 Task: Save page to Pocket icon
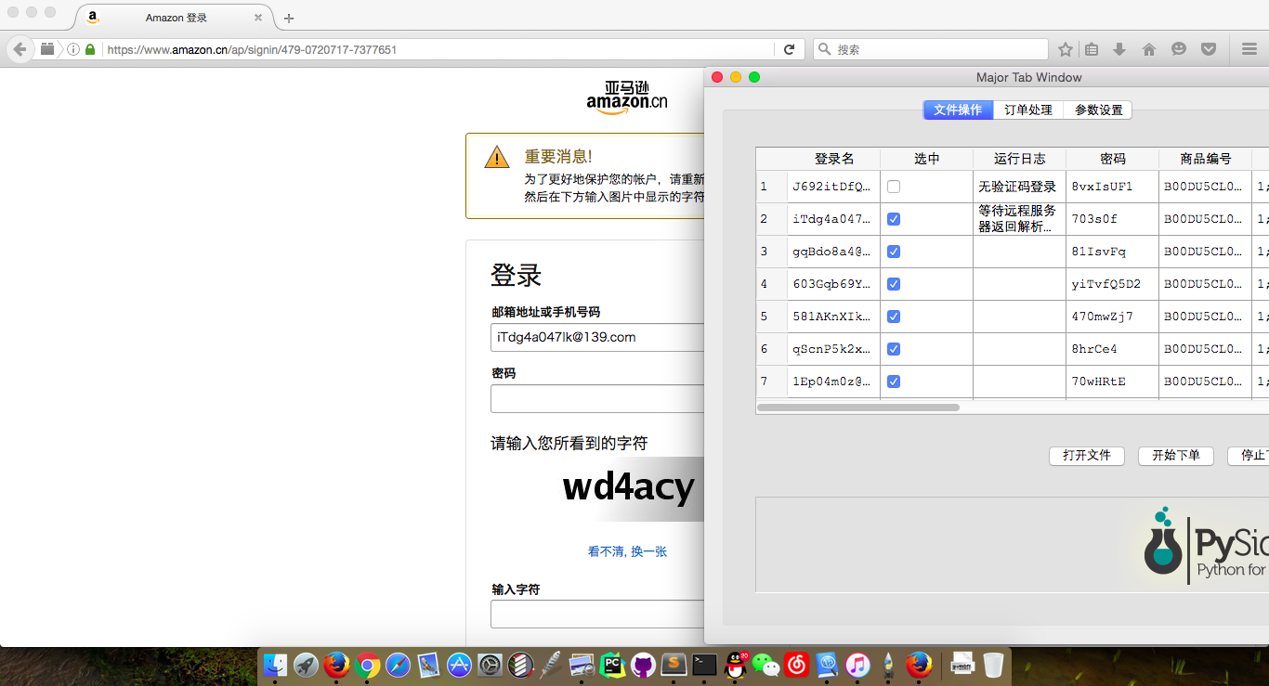coord(1209,49)
